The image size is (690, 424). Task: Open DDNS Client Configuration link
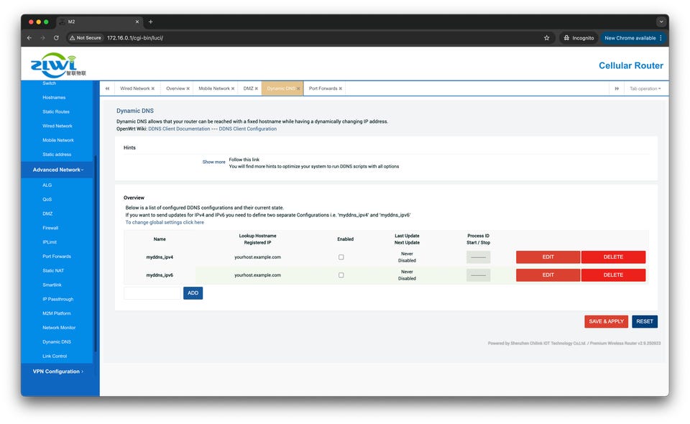click(x=248, y=129)
